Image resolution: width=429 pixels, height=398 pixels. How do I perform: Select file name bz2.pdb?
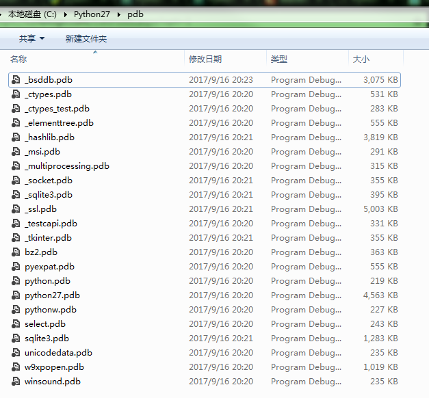point(41,252)
